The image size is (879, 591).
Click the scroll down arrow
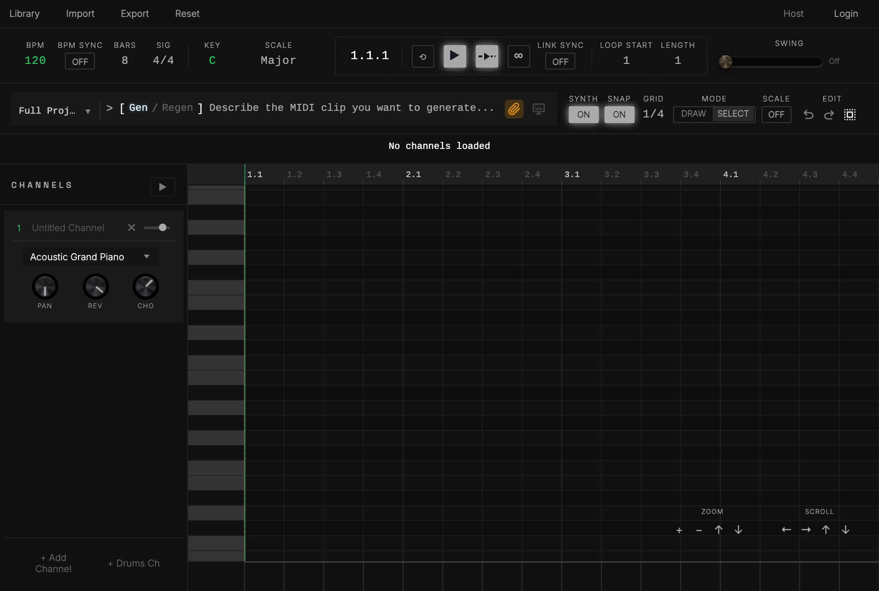846,530
